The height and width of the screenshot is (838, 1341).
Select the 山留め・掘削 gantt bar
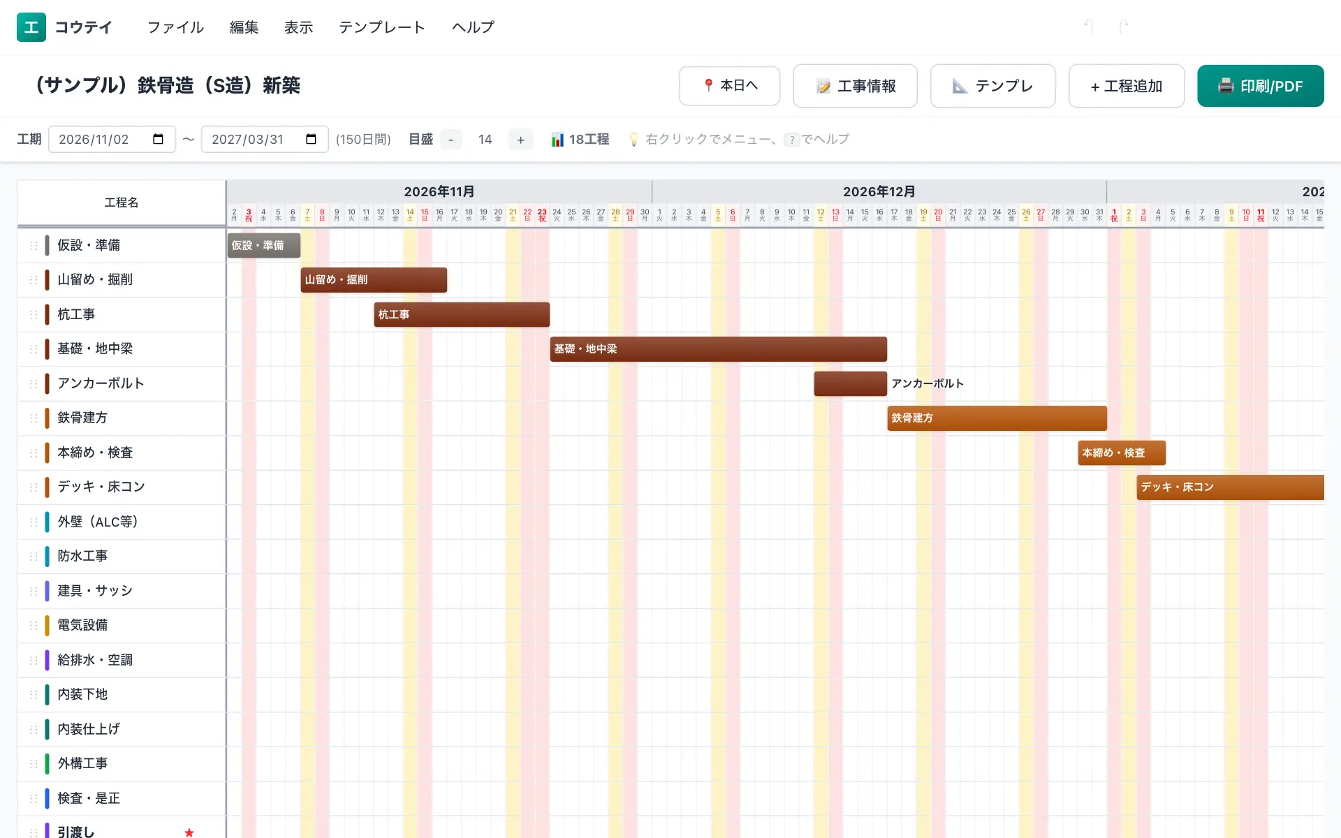click(374, 279)
